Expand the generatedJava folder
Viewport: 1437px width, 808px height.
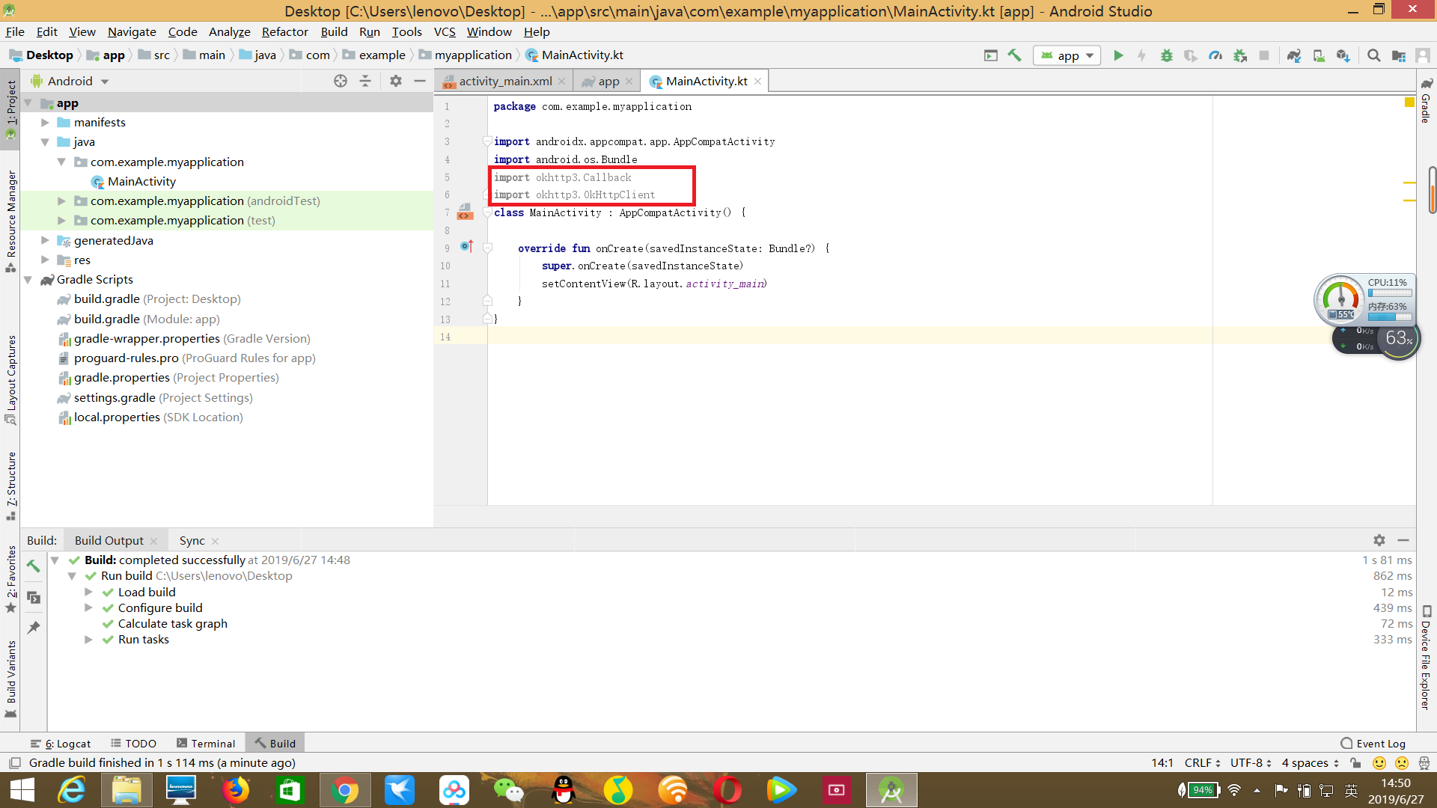coord(45,240)
